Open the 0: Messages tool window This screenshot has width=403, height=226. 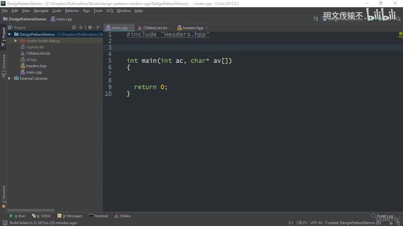70,216
